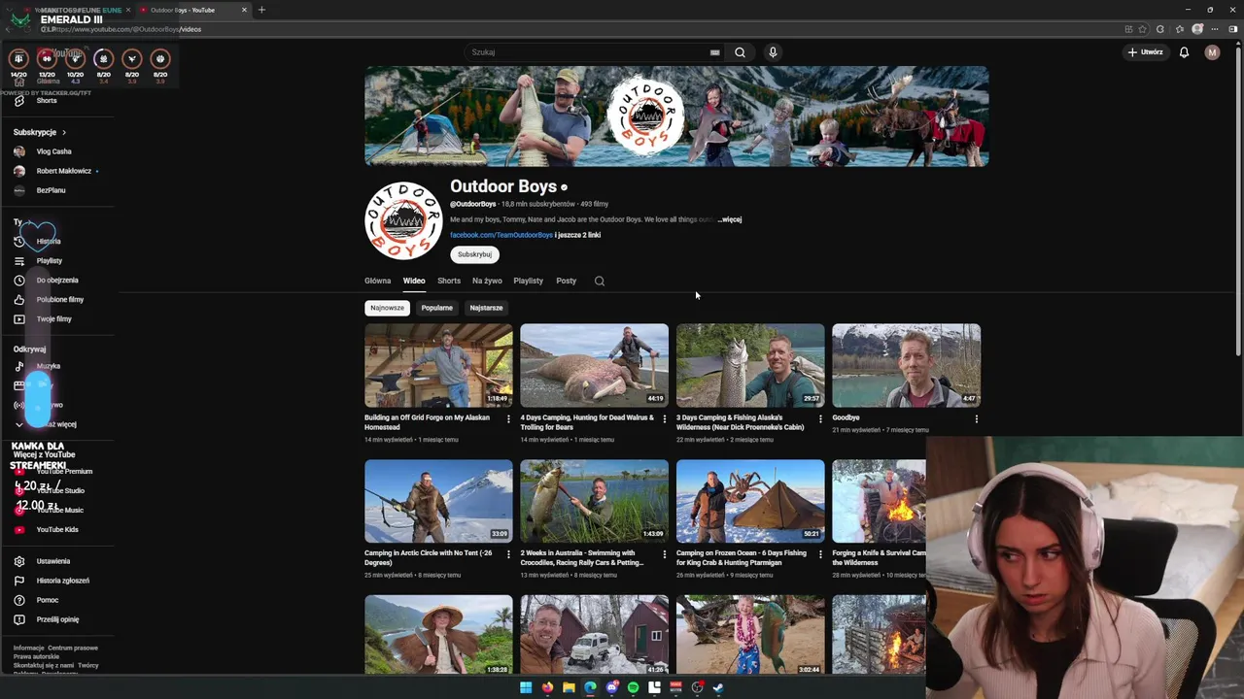The height and width of the screenshot is (699, 1244).
Task: Open Historia zgłoszeń report history
Action: tap(52, 581)
